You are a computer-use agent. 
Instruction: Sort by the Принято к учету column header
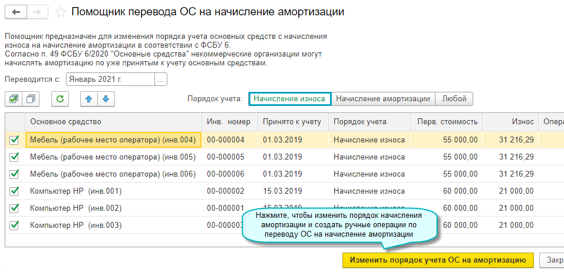click(x=292, y=122)
